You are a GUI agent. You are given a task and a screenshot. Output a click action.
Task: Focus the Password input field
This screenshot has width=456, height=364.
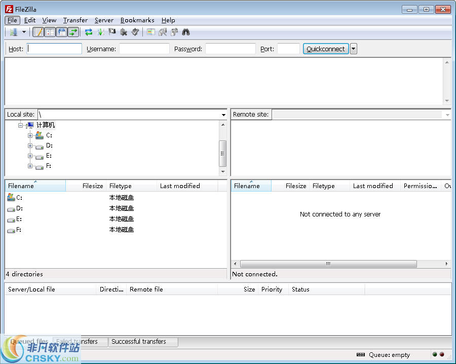(231, 49)
